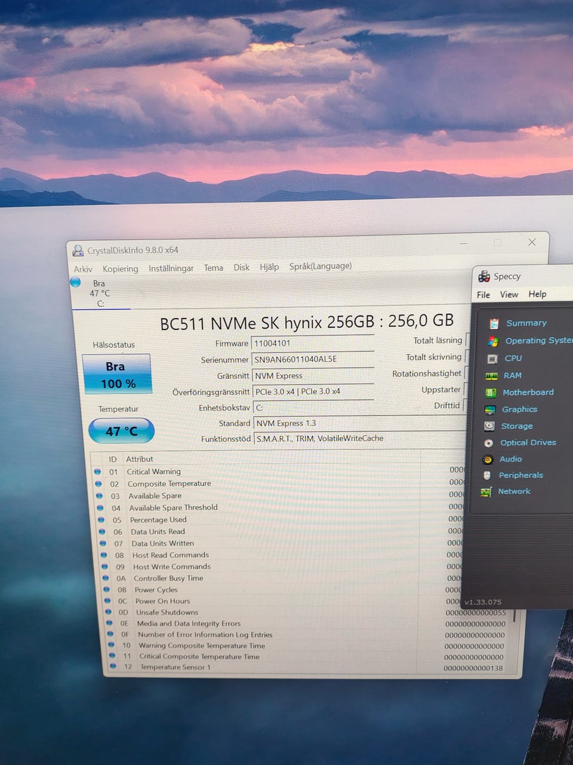Image resolution: width=573 pixels, height=765 pixels.
Task: Click the Överföringsgränssnitt field PCIe 3.0 x4
Action: pos(313,391)
